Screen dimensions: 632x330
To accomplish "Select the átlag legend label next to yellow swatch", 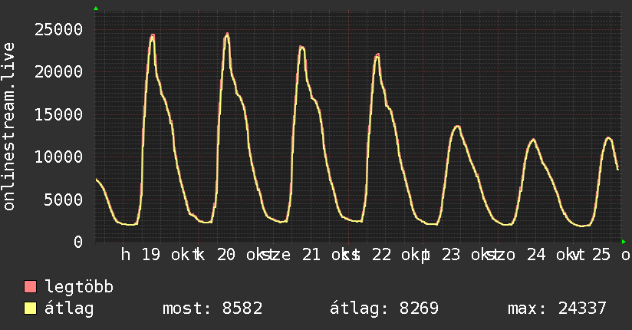I will tap(69, 309).
